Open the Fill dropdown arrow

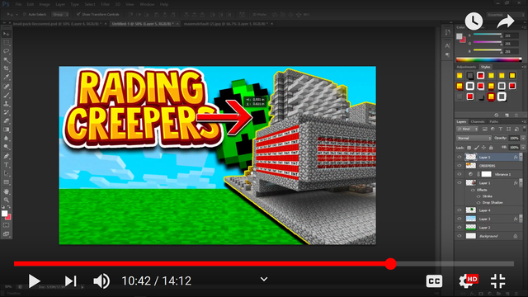[523, 148]
